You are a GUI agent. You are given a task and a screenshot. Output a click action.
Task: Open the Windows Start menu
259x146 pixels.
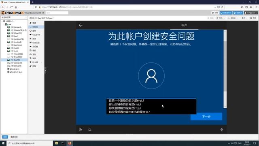3,143
